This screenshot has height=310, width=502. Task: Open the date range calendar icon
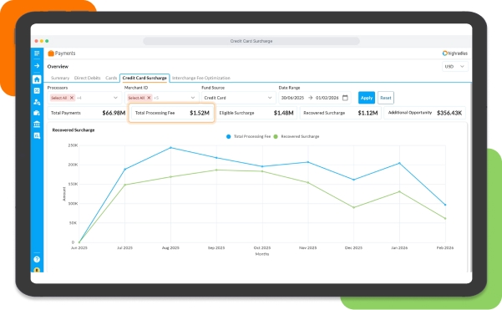click(345, 98)
